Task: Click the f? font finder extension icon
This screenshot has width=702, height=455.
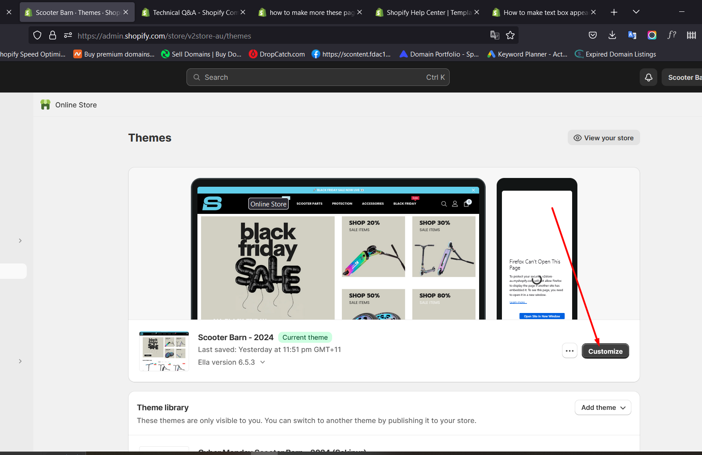Action: (x=672, y=36)
